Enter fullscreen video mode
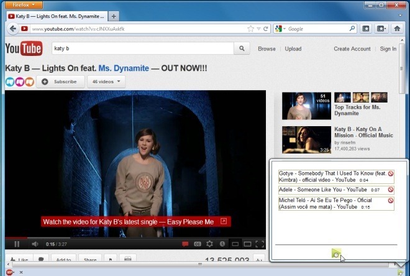Screen dimensions: 410x276 (260, 244)
